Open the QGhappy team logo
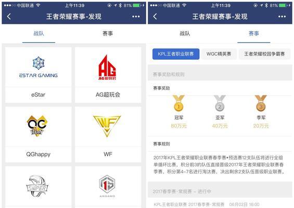The width and height of the screenshot is (294, 208). 37,125
